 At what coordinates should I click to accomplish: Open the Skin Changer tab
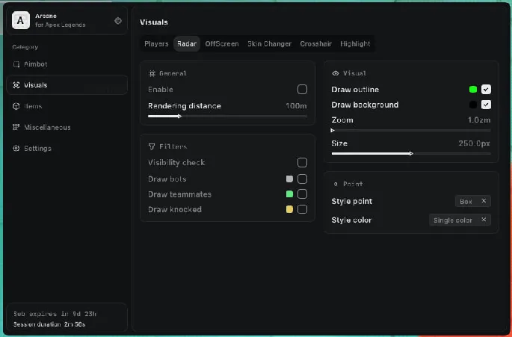(x=269, y=44)
